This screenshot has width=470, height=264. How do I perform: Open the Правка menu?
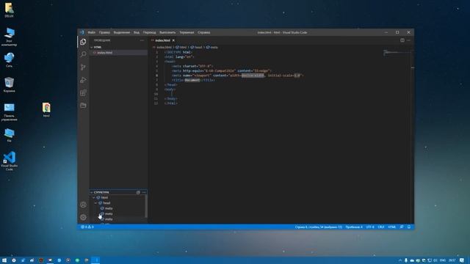pos(104,32)
